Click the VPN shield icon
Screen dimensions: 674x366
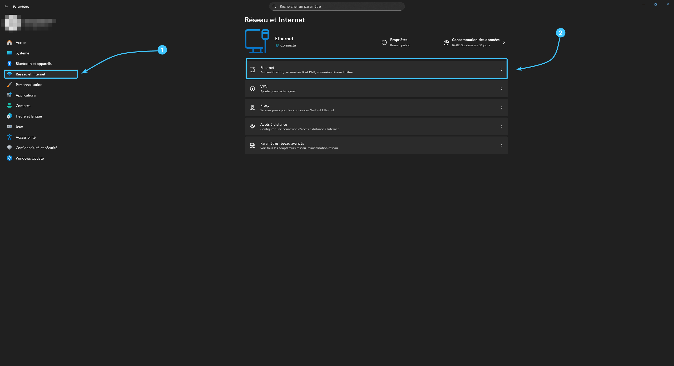[252, 89]
